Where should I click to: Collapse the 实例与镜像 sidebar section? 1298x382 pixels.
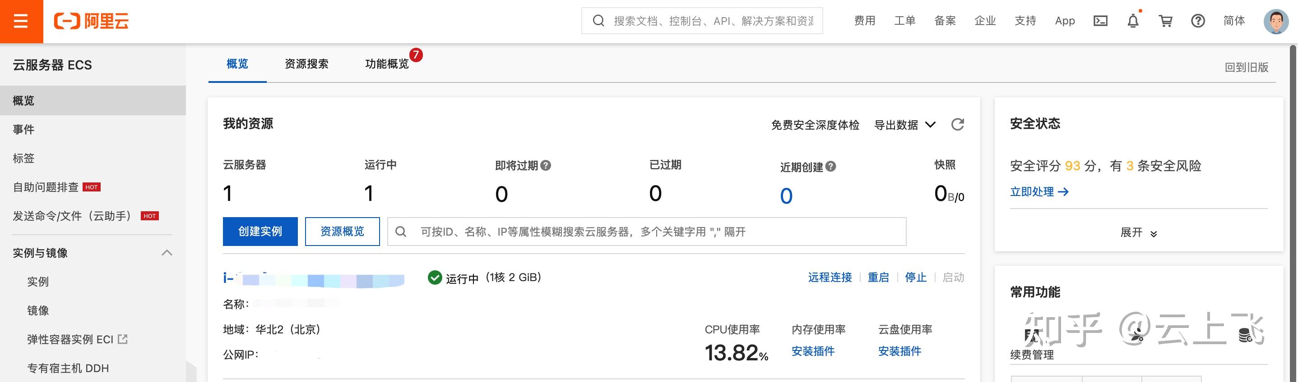pos(167,253)
